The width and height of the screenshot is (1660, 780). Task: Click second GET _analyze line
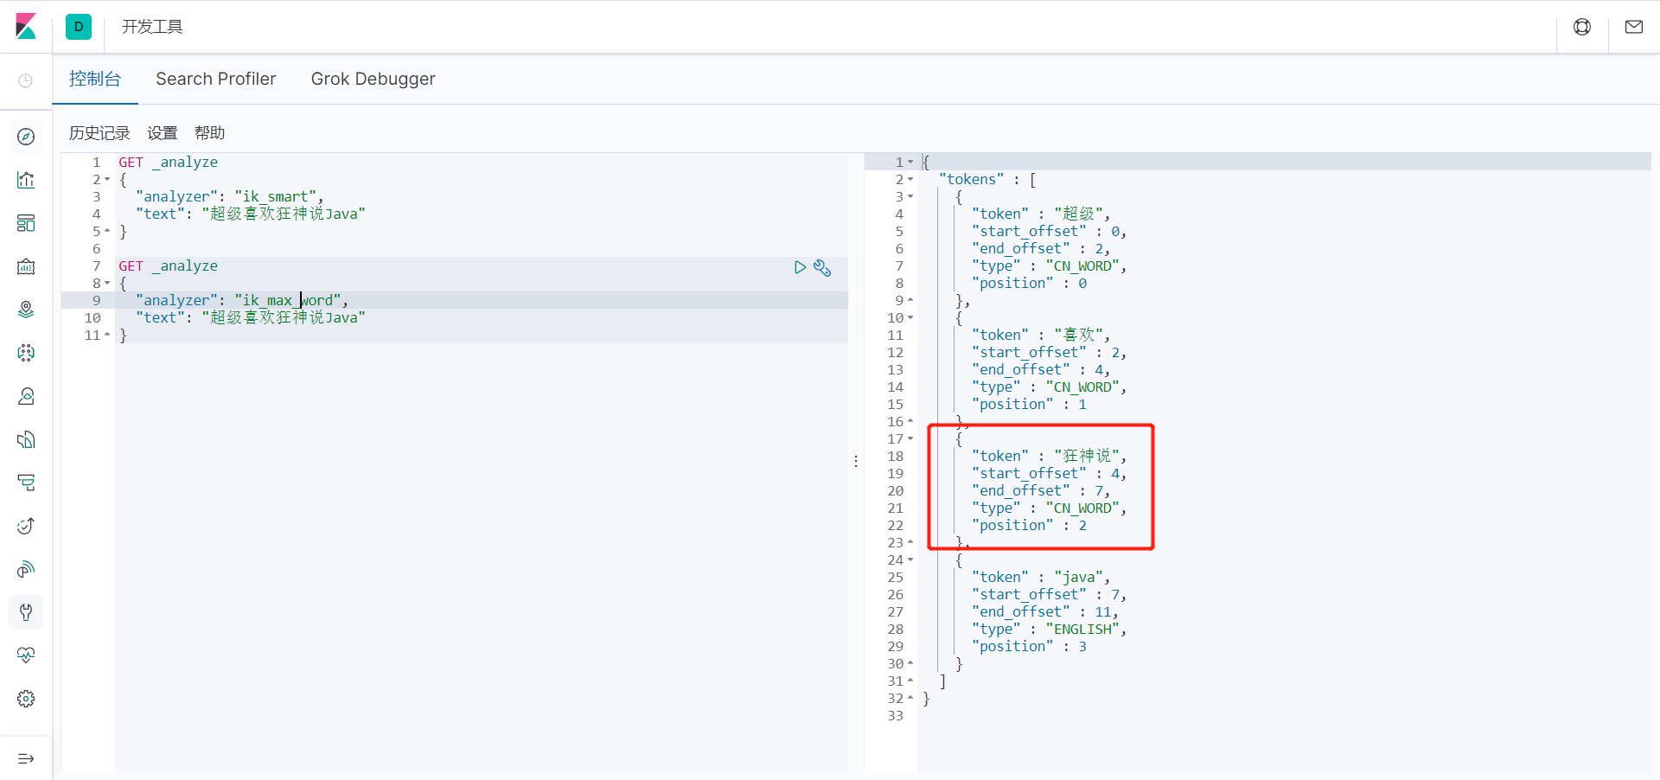[x=169, y=266]
